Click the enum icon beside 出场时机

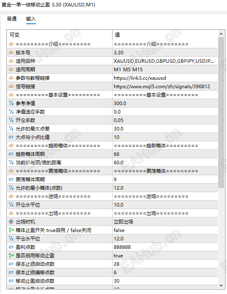tap(11, 222)
